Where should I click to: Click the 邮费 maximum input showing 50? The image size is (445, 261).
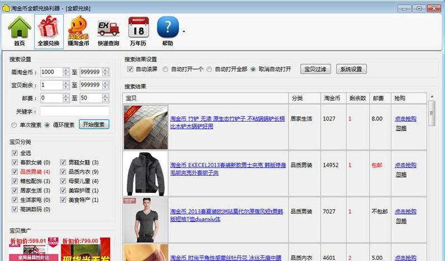click(x=91, y=98)
